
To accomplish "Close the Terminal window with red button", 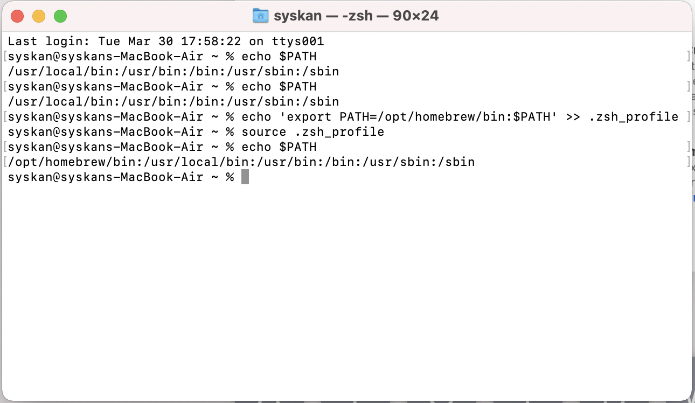I will pyautogui.click(x=17, y=16).
